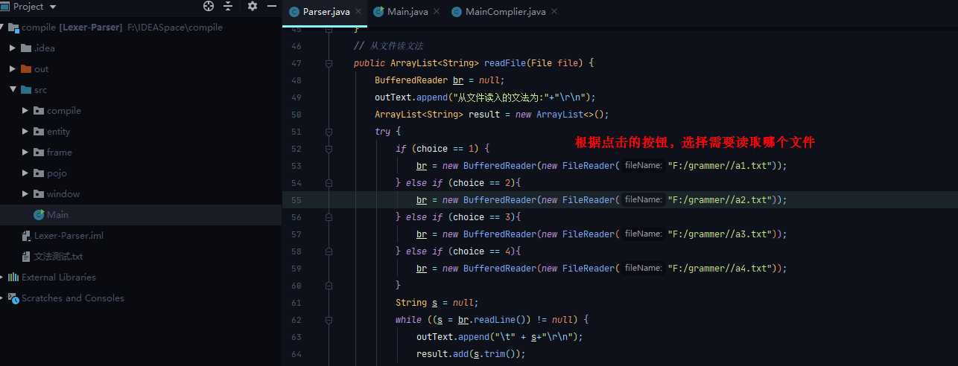The image size is (958, 366).
Task: Close the MainComplier.java tab
Action: [x=553, y=12]
